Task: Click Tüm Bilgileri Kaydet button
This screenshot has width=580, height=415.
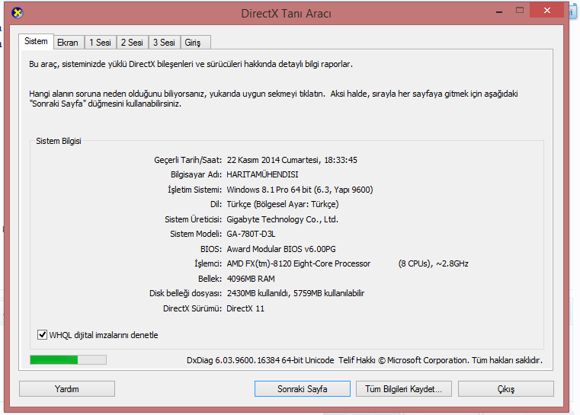Action: point(403,389)
